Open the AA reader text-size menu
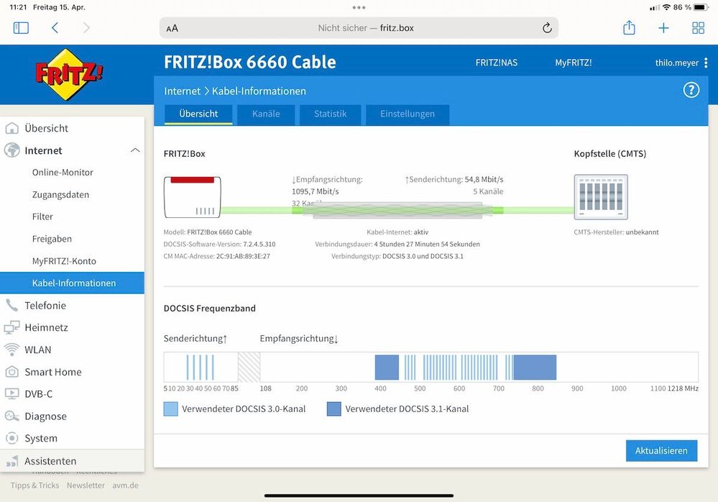The width and height of the screenshot is (718, 502). (172, 28)
